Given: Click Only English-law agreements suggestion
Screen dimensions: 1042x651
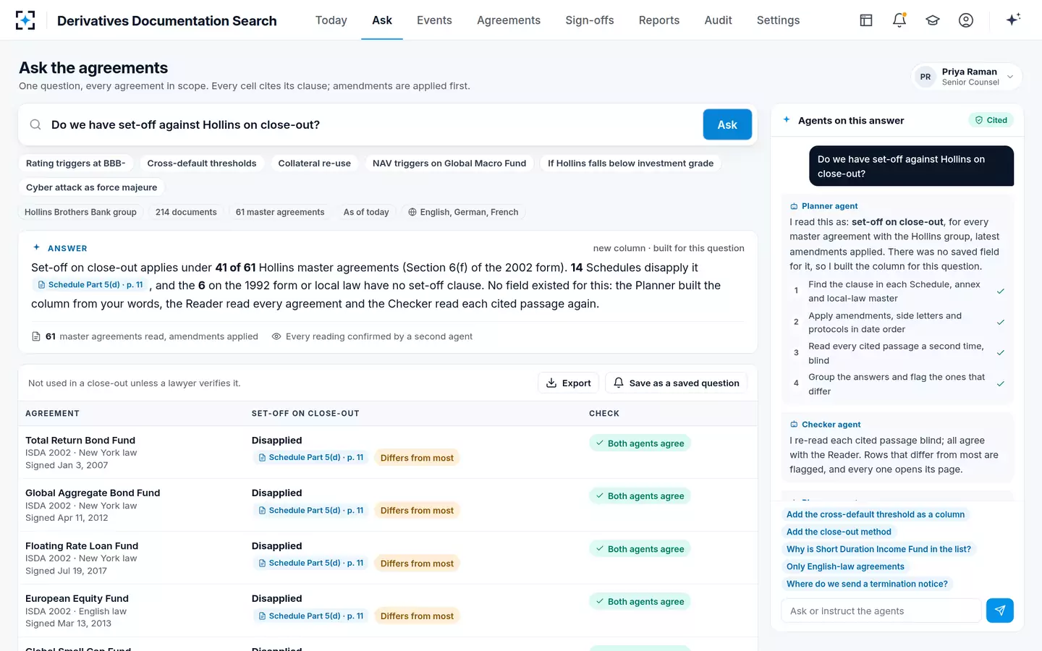Looking at the screenshot, I should pos(845,566).
